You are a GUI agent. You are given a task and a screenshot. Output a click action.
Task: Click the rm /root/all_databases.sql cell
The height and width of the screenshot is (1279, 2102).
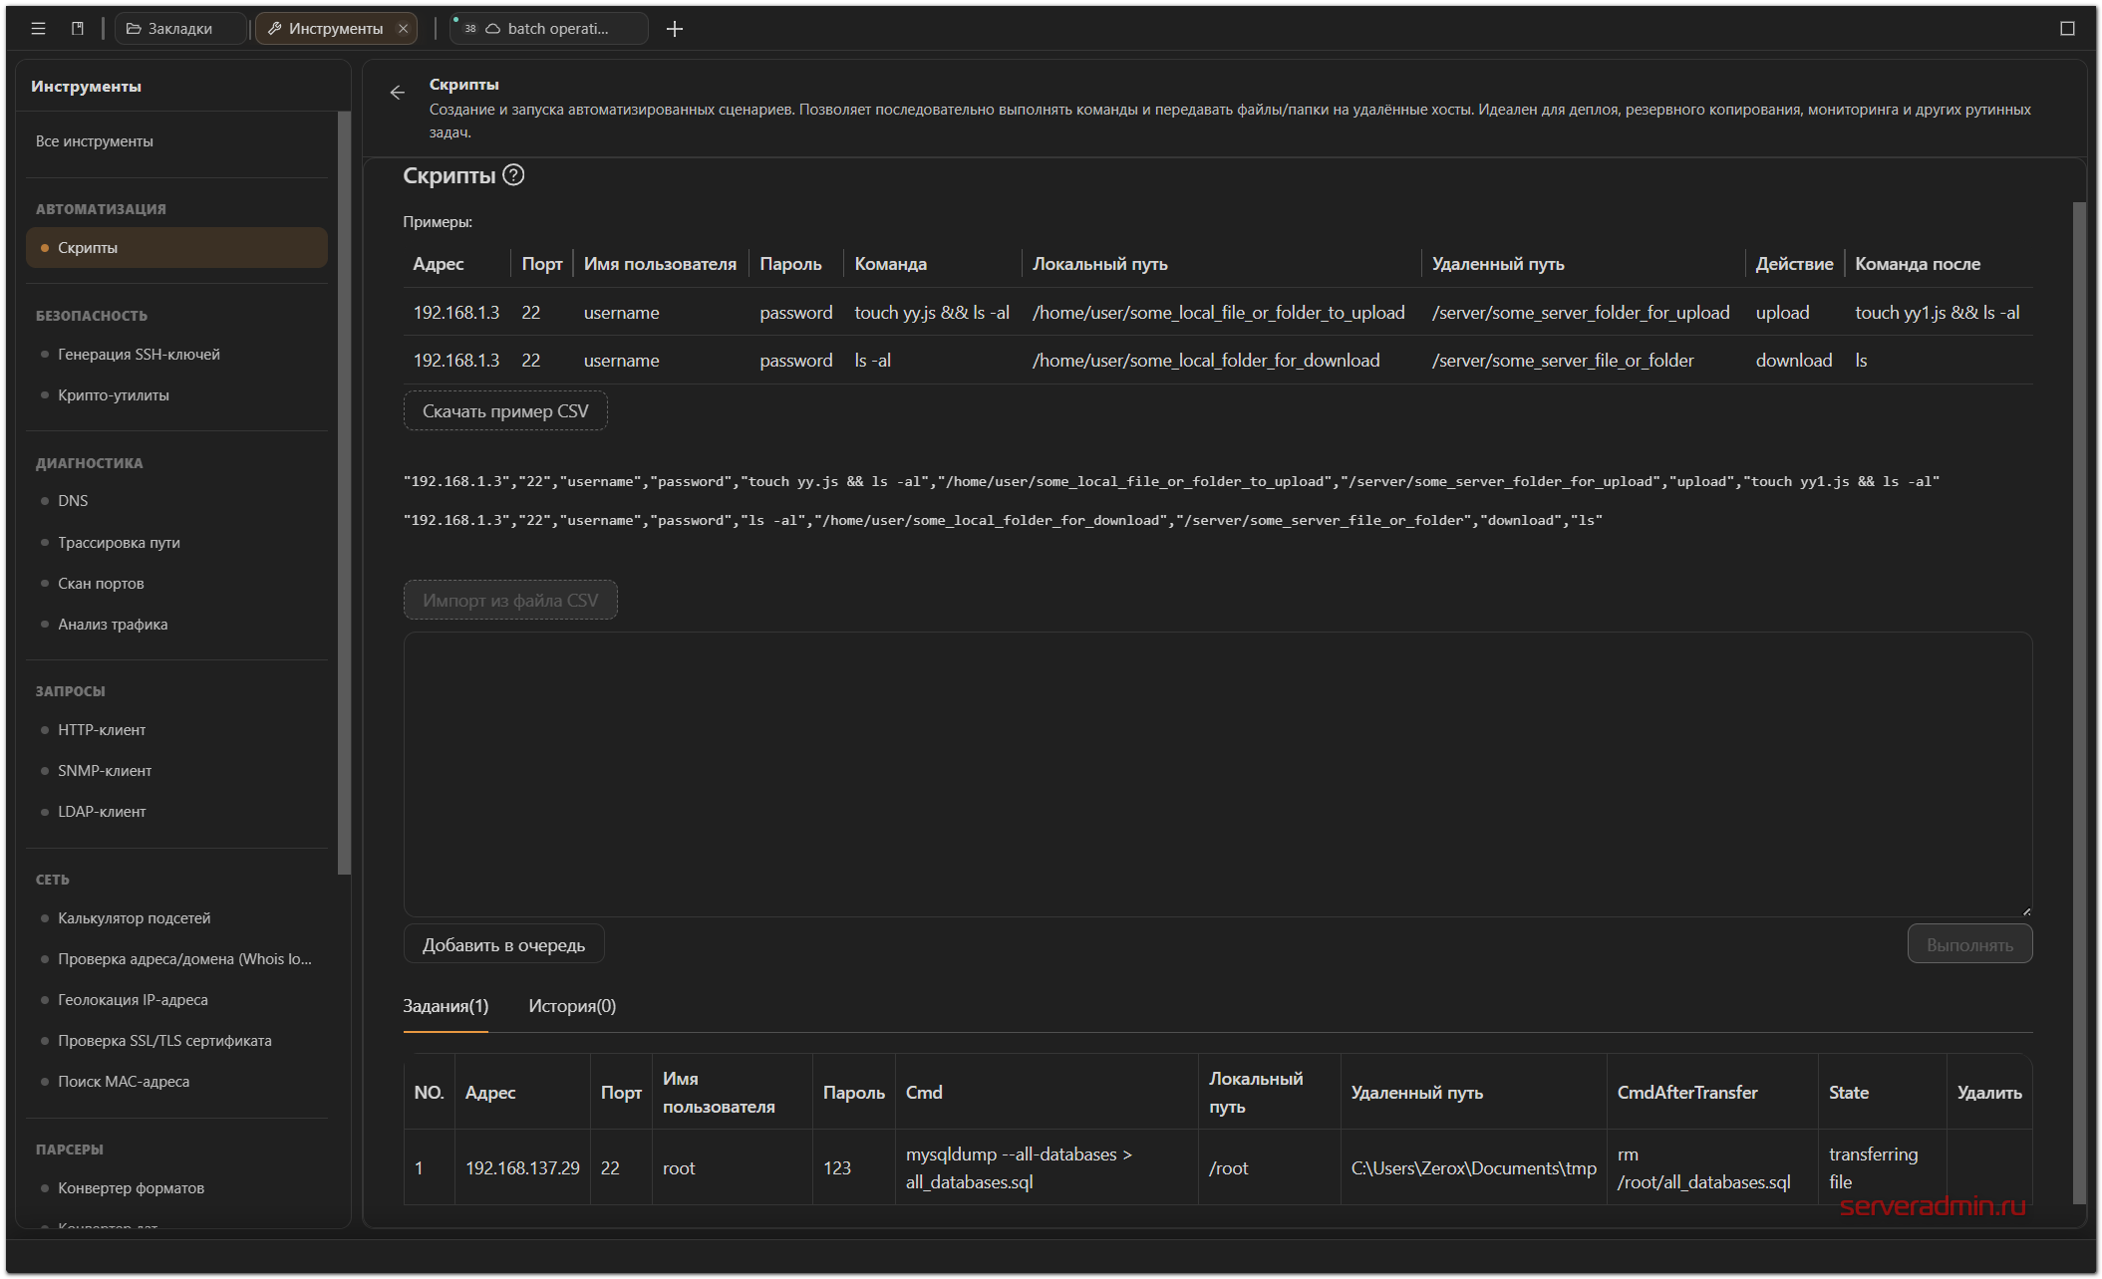coord(1711,1168)
